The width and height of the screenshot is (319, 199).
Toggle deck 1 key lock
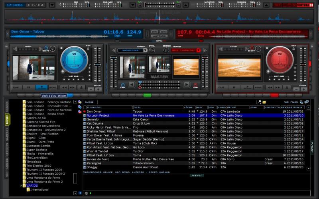88,49
